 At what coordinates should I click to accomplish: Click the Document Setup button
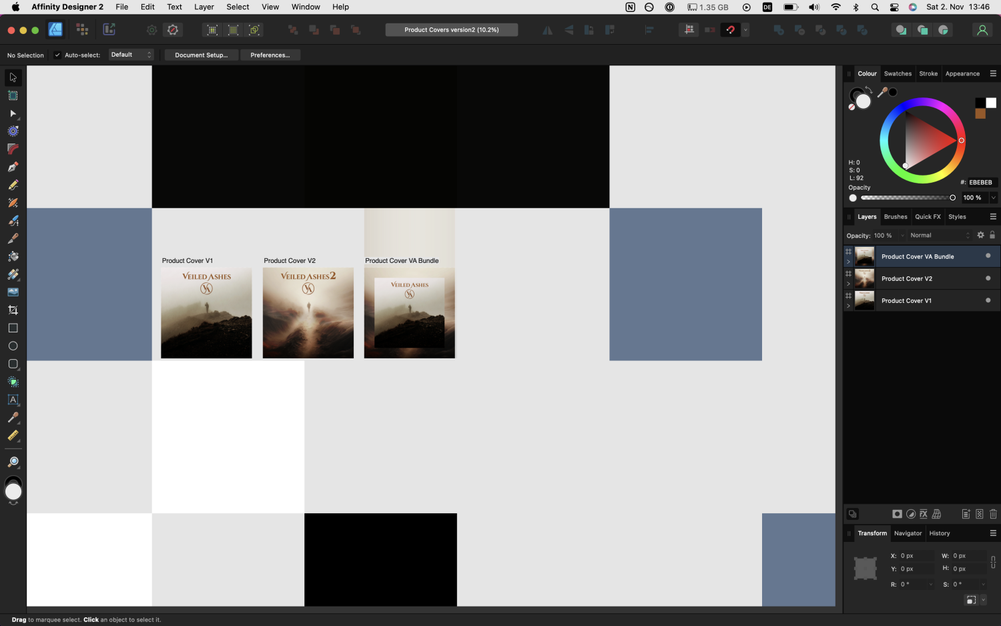point(201,55)
